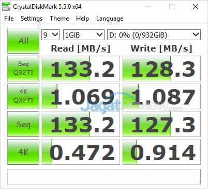Open the drive dropdown showing D: 0%

point(154,35)
